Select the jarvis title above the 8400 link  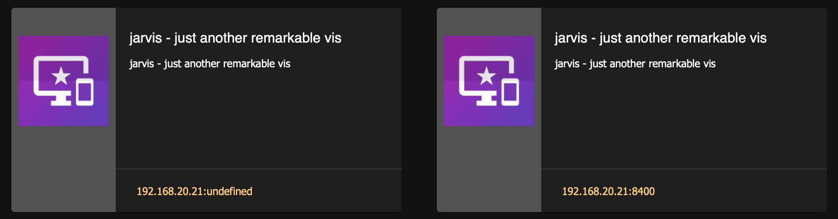[660, 38]
